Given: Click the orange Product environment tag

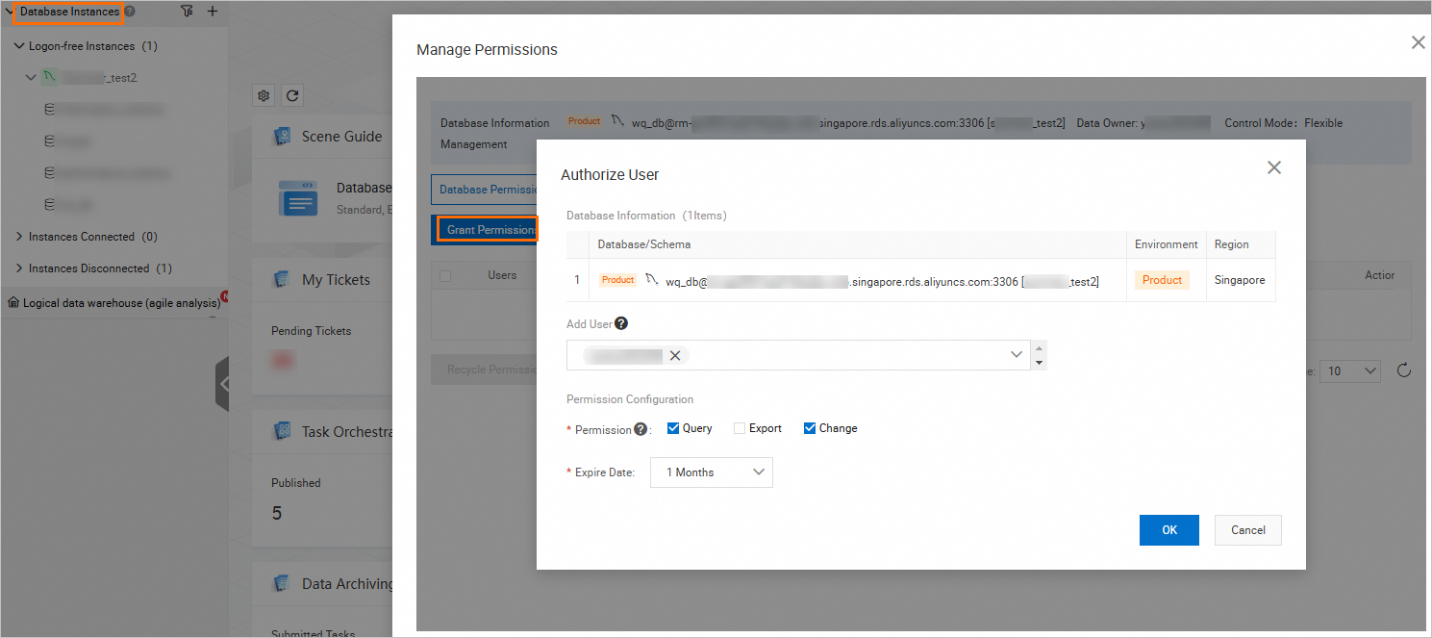Looking at the screenshot, I should (x=1162, y=280).
